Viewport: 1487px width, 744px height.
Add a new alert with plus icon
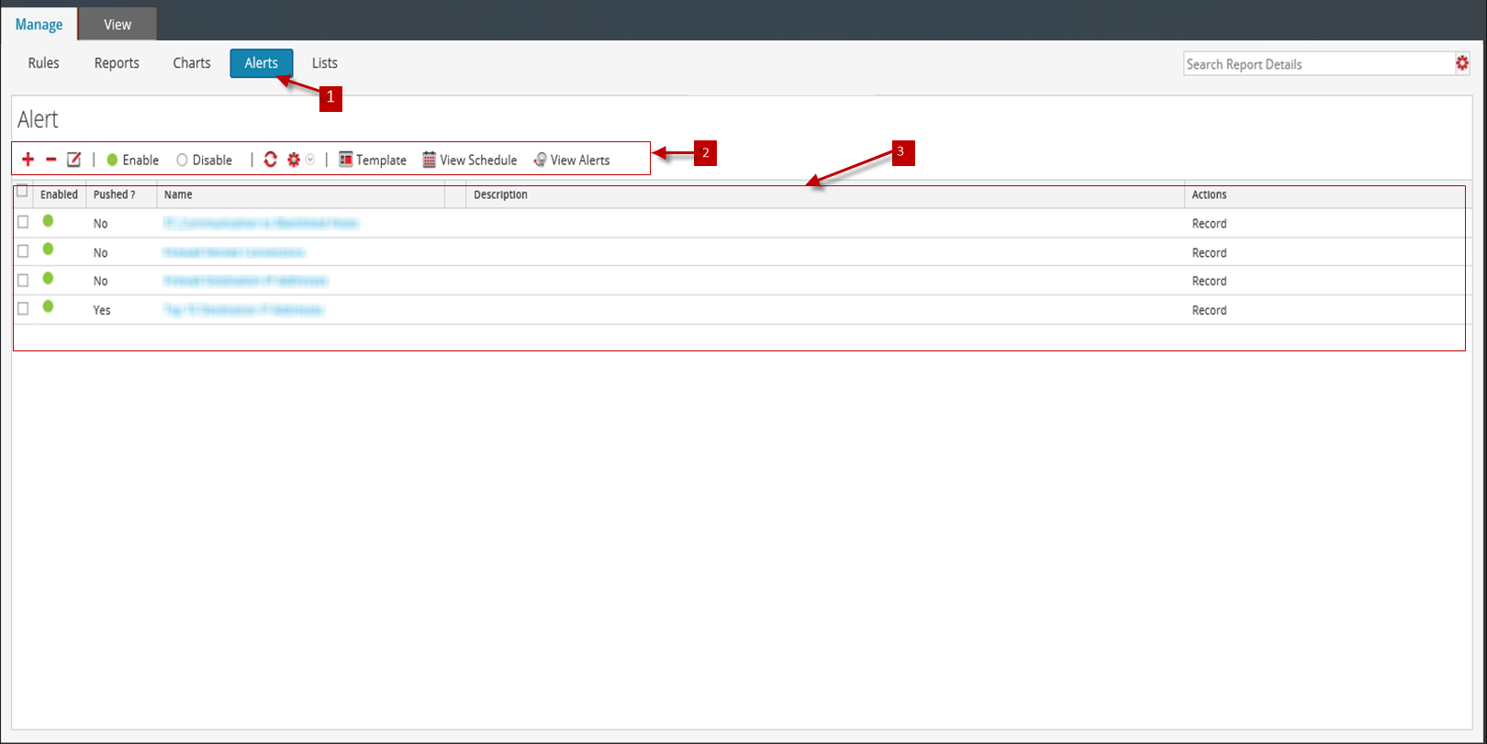pos(28,160)
